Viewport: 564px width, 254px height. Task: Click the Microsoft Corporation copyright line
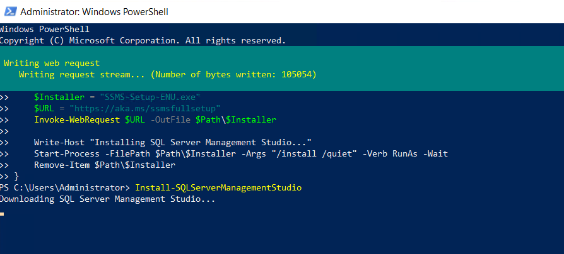pos(143,41)
